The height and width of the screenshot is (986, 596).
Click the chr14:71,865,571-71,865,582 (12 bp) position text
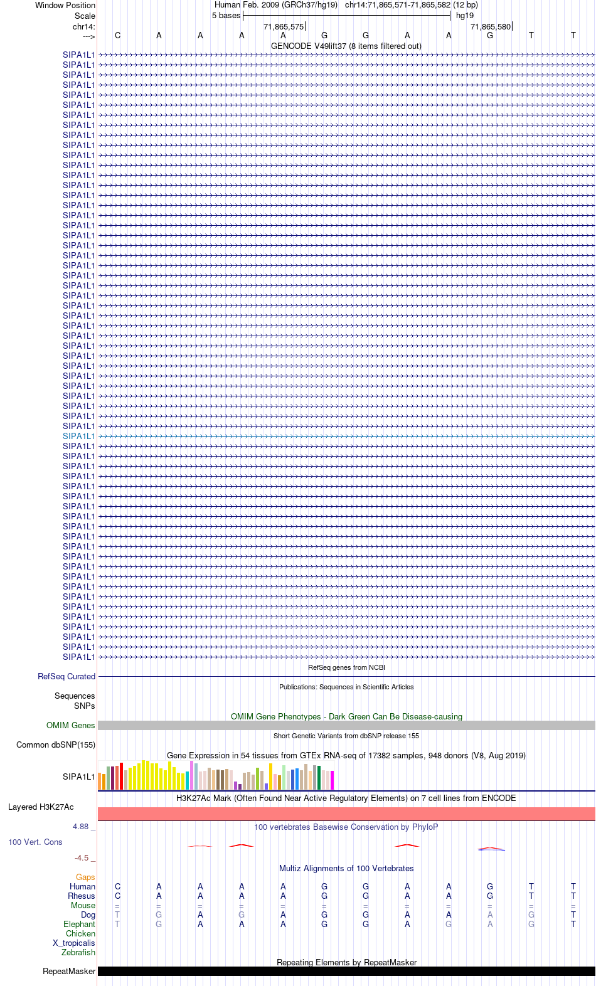coord(412,5)
